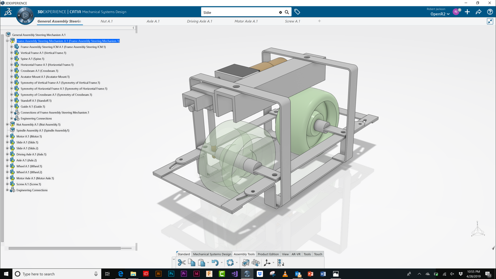The image size is (496, 279).
Task: Open Product Edition toolbar tab
Action: click(x=268, y=254)
